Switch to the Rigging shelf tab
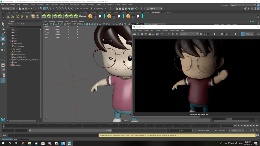This screenshot has width=260, height=146. [x=47, y=12]
